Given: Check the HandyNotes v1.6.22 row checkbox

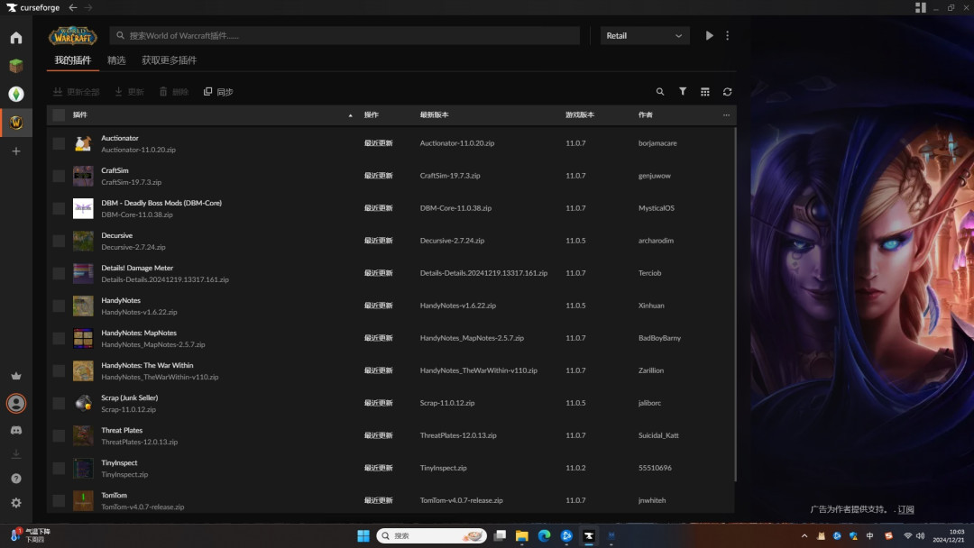Looking at the screenshot, I should (x=59, y=306).
